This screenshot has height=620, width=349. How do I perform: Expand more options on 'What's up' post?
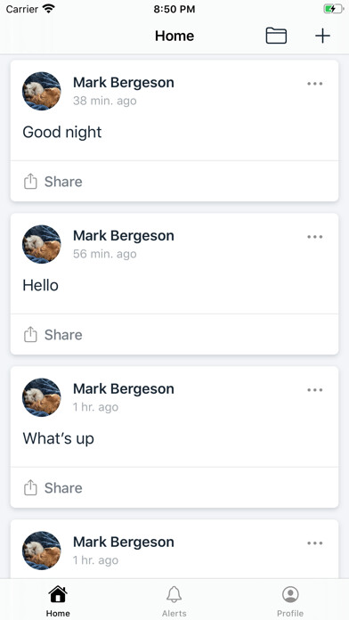click(314, 390)
